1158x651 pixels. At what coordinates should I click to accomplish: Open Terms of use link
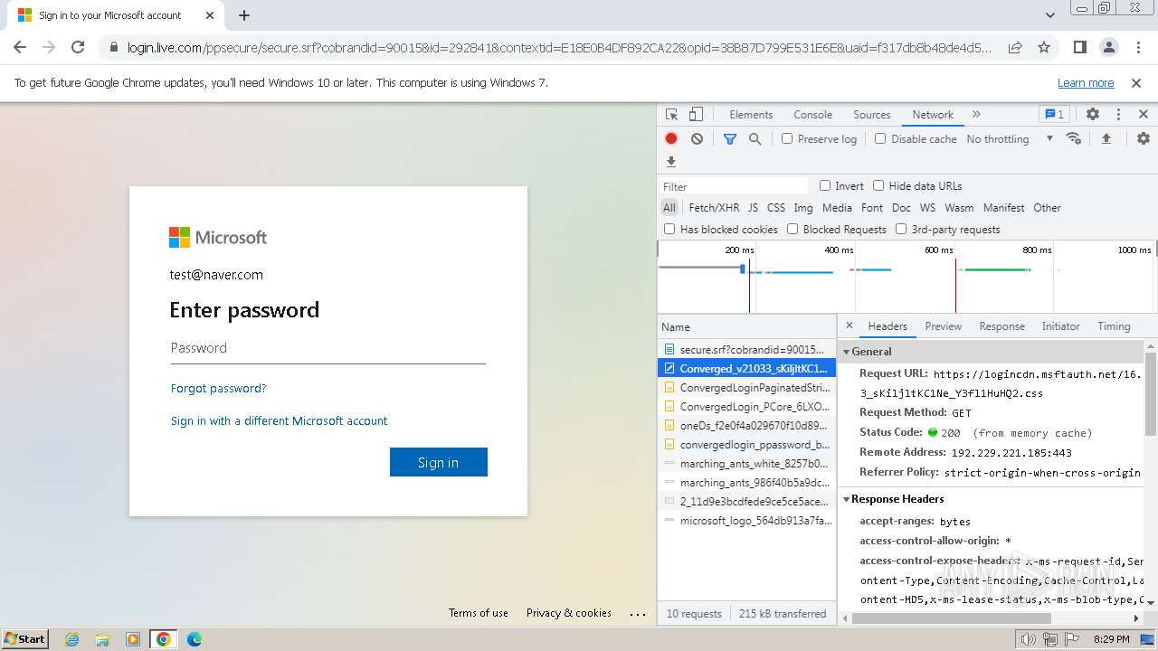pos(479,613)
